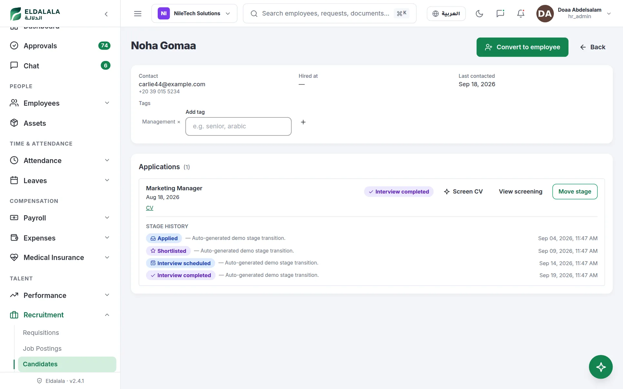Open the chat messages icon in header
The width and height of the screenshot is (623, 389).
click(x=500, y=14)
